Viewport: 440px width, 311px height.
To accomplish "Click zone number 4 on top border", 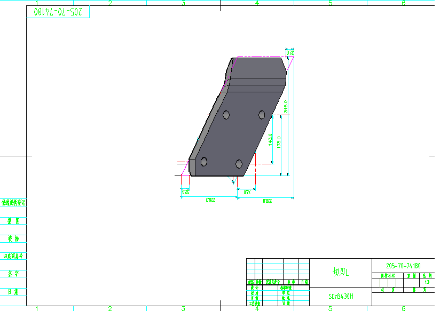I will tap(257, 3).
